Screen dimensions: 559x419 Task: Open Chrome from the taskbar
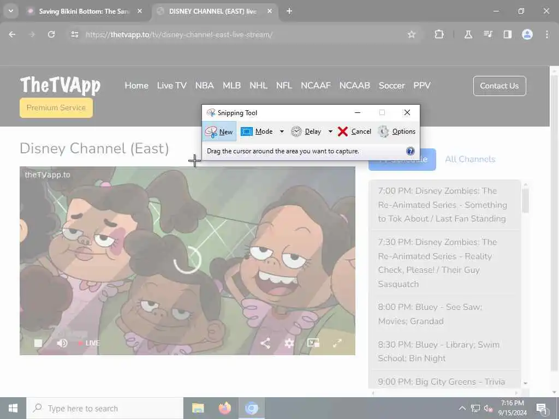coord(251,408)
